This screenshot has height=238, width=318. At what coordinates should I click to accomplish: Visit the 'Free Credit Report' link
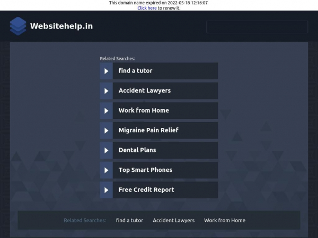click(x=146, y=190)
